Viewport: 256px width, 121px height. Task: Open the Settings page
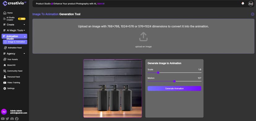pyautogui.click(x=9, y=88)
